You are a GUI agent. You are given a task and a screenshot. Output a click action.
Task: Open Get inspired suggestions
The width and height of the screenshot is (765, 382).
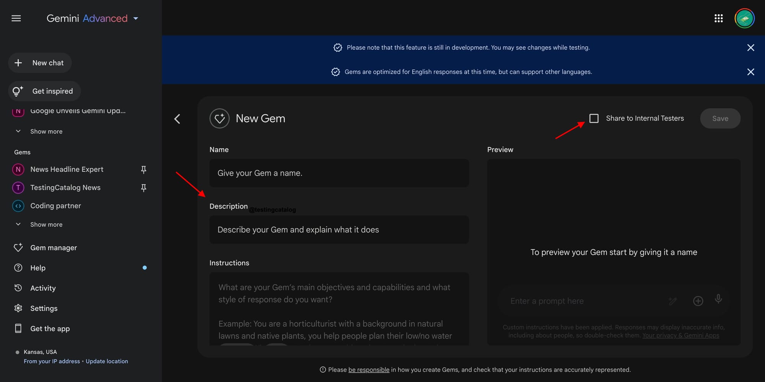[44, 91]
